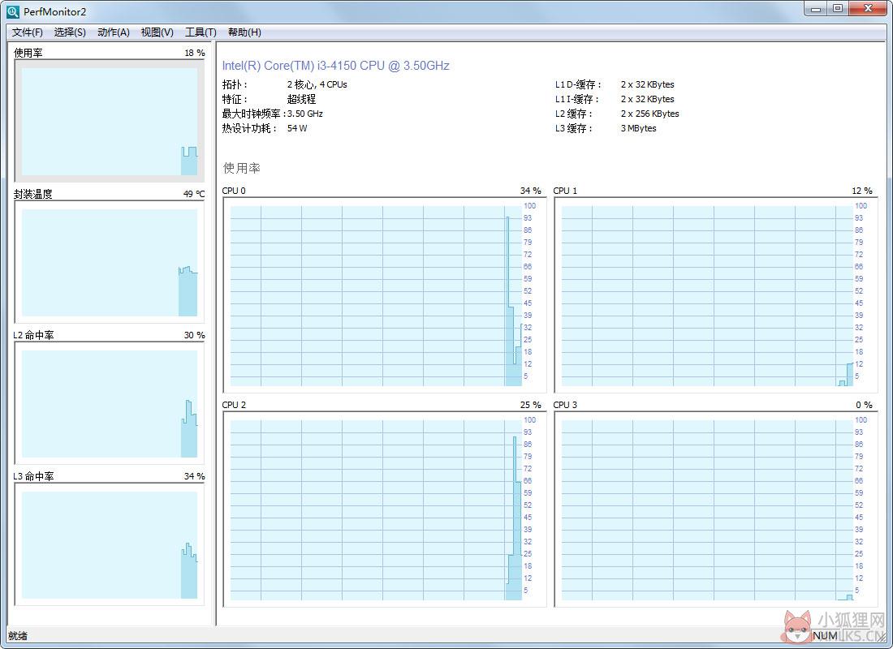Click the CPU 2 25 % reading
Screen dimensions: 893x649
pos(531,405)
